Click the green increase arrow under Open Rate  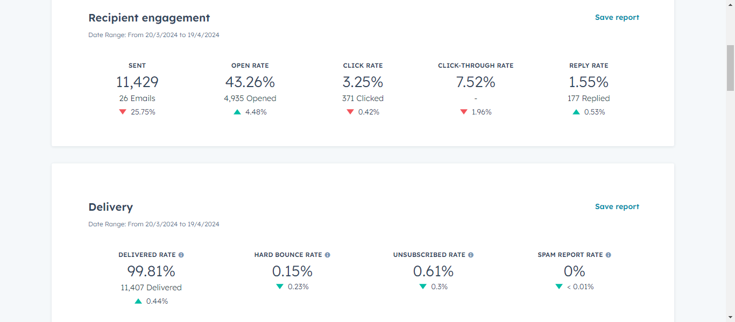point(237,112)
